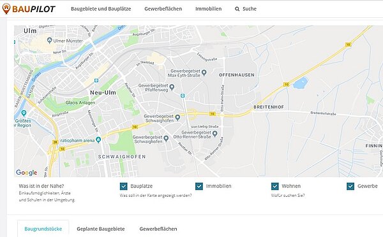The width and height of the screenshot is (383, 237).
Task: Click ratiopharm arena map pin
Action: tap(98, 140)
